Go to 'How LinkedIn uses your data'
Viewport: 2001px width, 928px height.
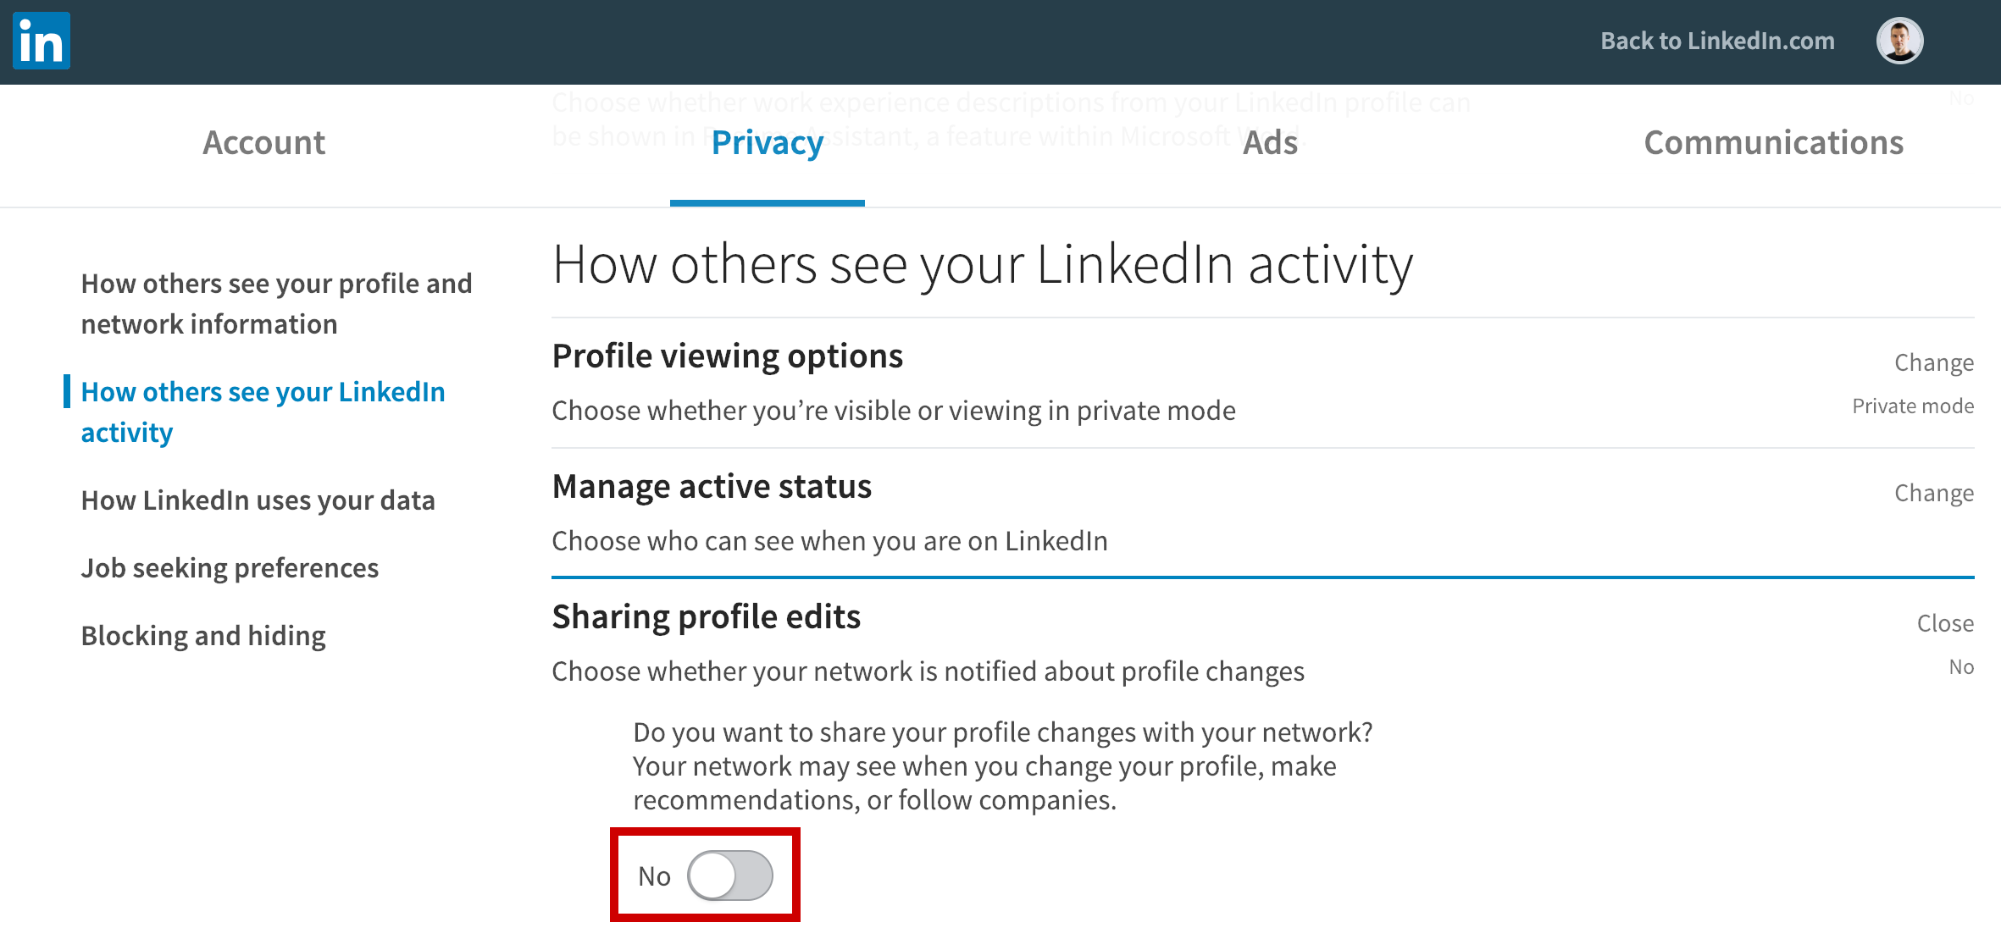coord(258,500)
